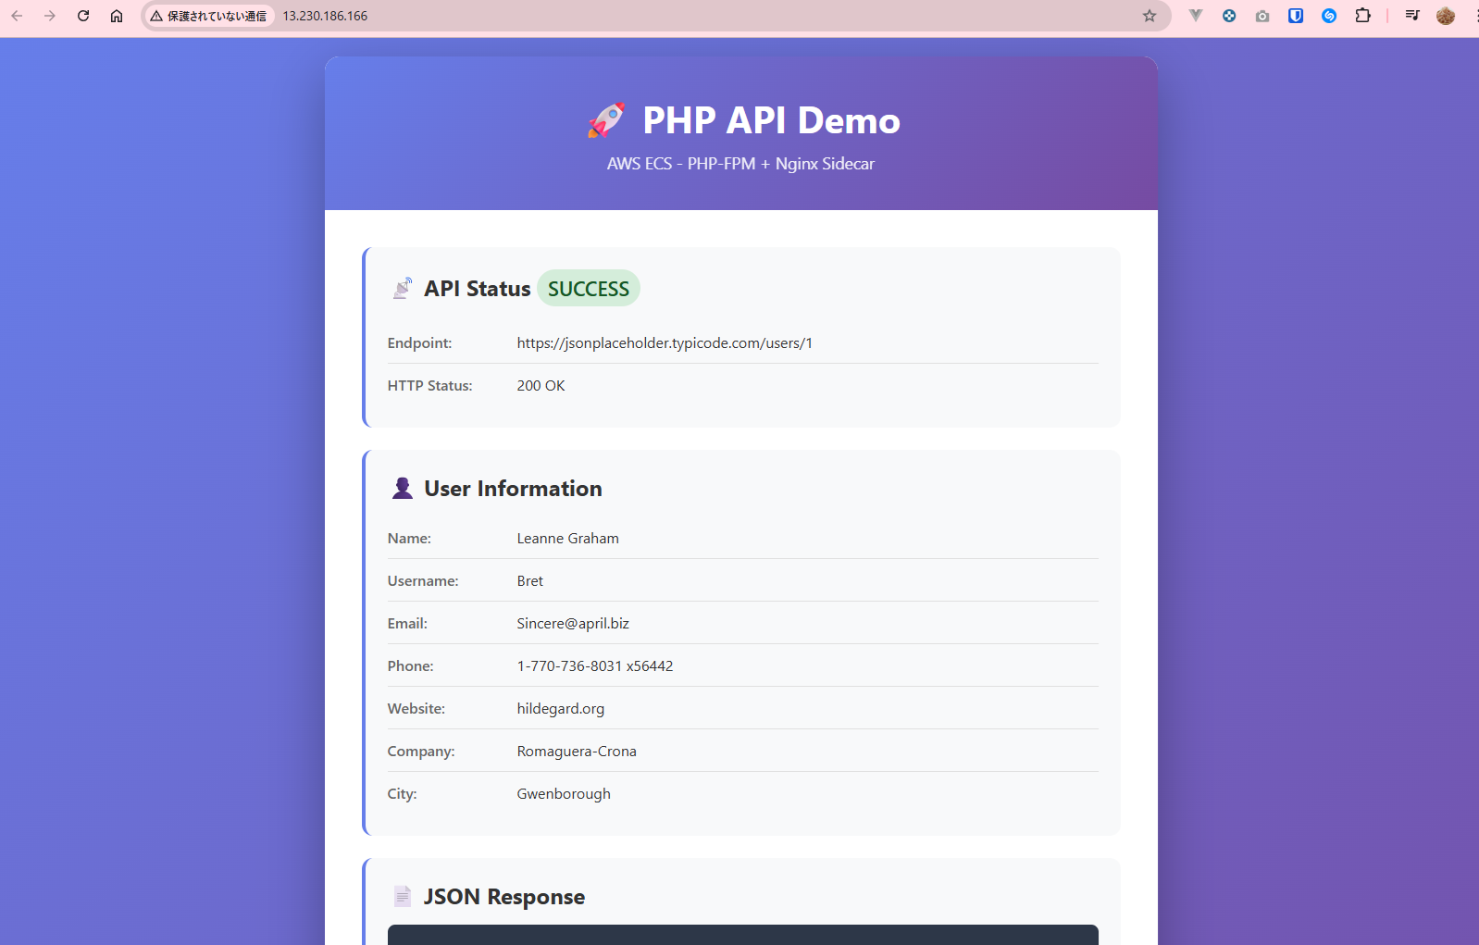Open the Bitwarden shield extension
Image resolution: width=1479 pixels, height=945 pixels.
point(1296,16)
